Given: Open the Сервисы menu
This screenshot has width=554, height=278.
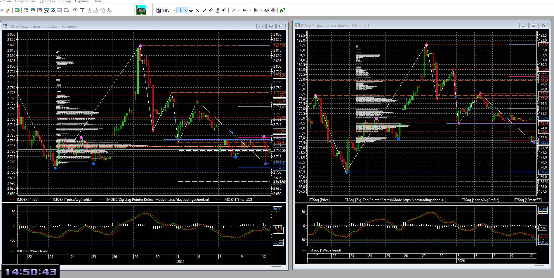Looking at the screenshot, I should tap(82, 1).
